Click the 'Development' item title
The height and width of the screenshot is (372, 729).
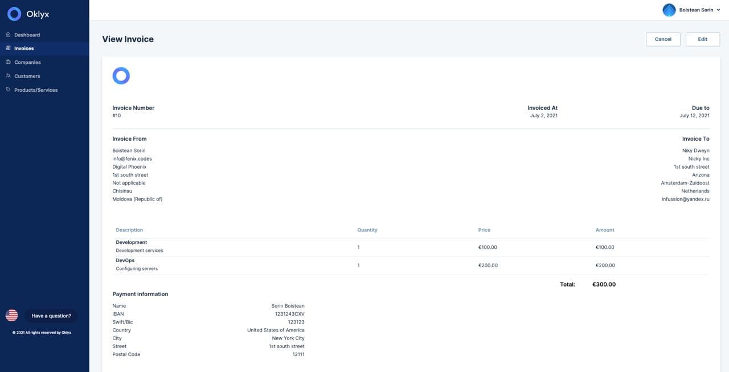click(132, 243)
